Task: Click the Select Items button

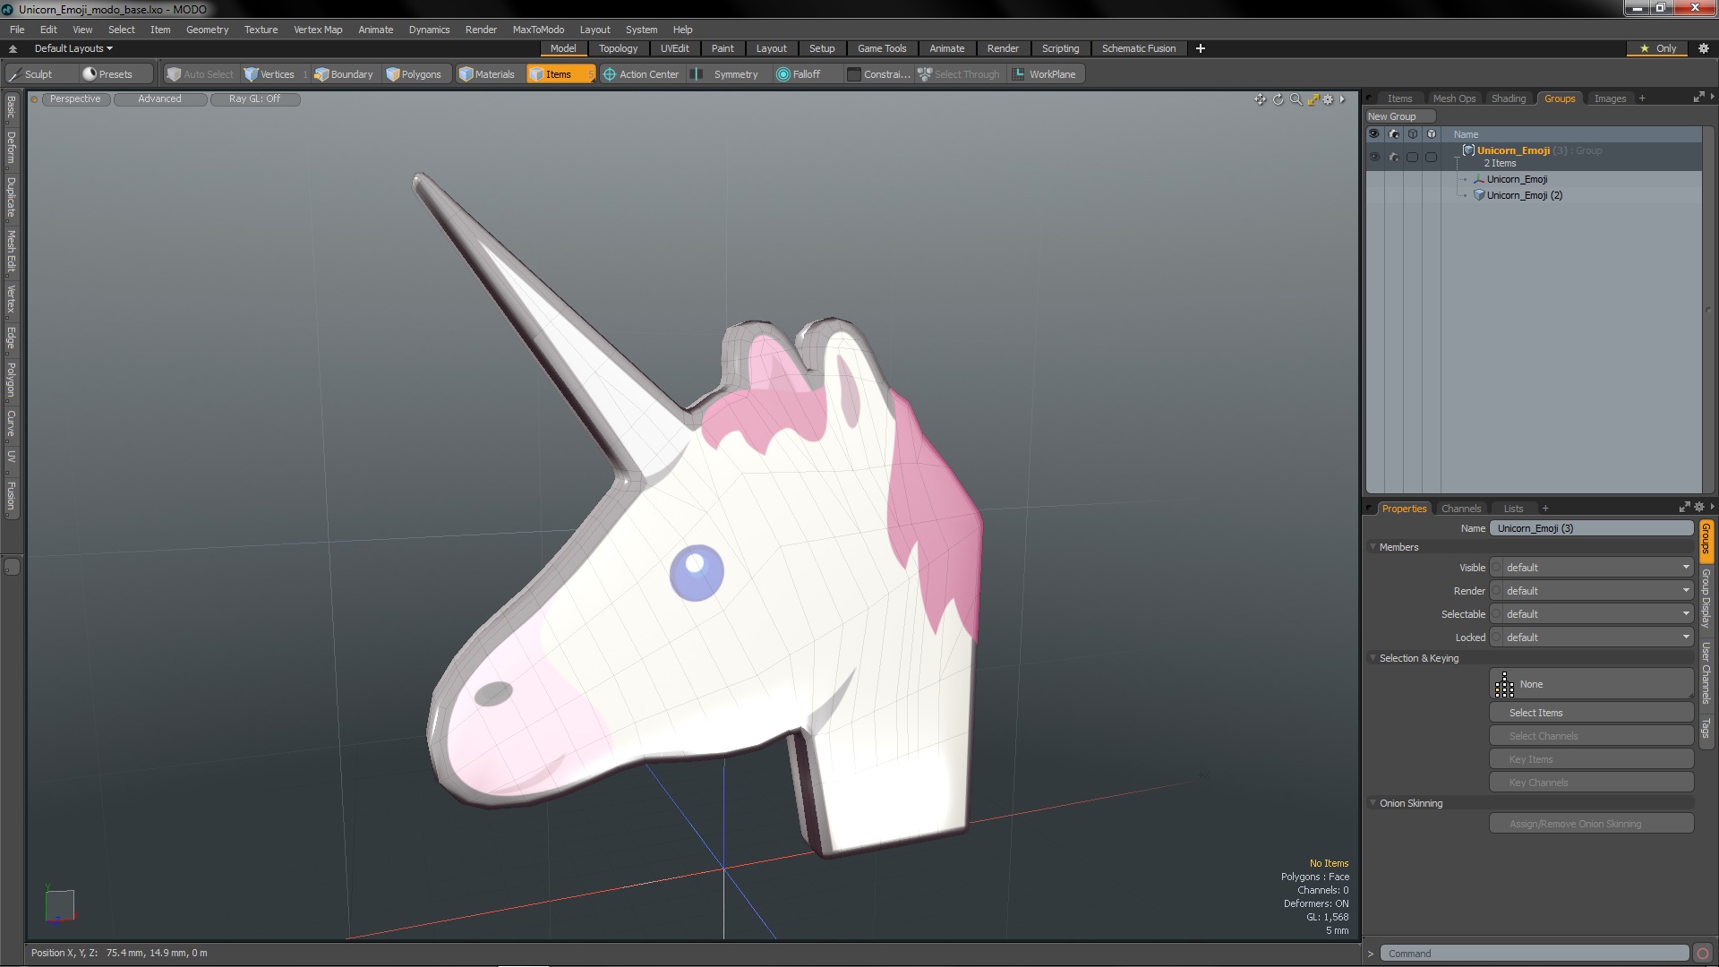Action: click(1591, 713)
